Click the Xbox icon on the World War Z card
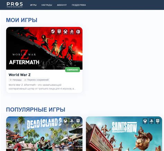The height and width of the screenshot is (151, 164). coord(65,32)
